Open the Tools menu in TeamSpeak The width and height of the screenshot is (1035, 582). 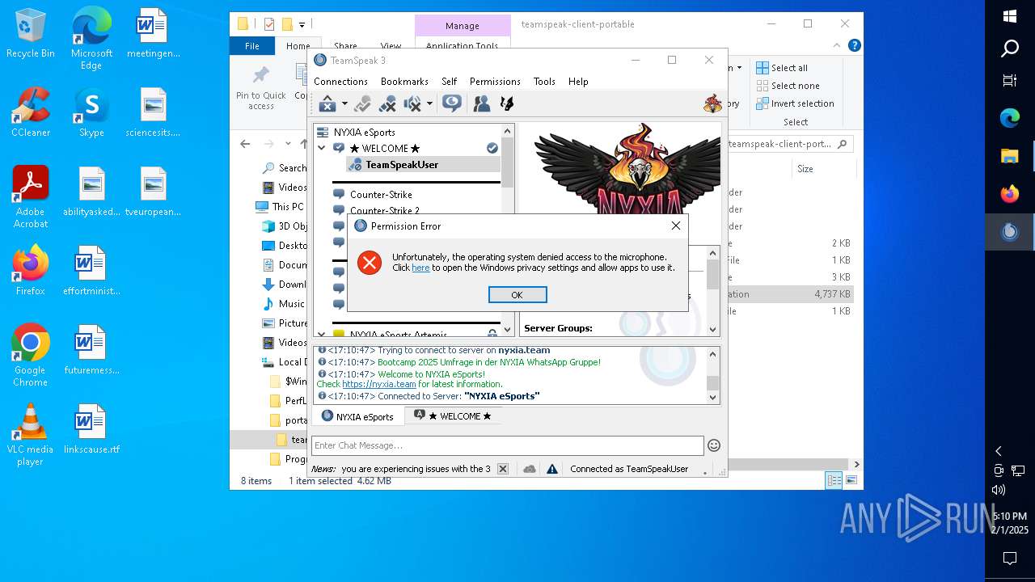coord(544,82)
